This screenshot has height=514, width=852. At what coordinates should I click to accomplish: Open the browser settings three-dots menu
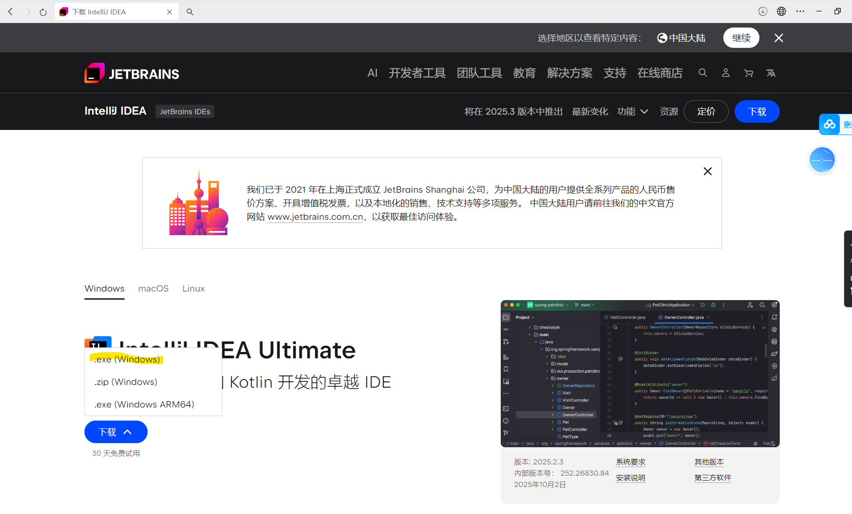pyautogui.click(x=801, y=11)
